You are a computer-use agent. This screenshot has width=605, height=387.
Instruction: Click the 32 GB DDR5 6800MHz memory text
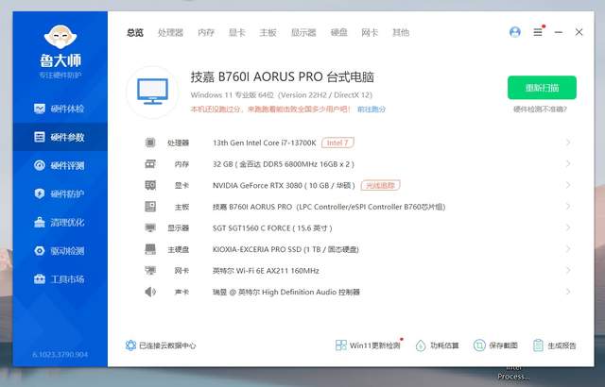pyautogui.click(x=284, y=164)
